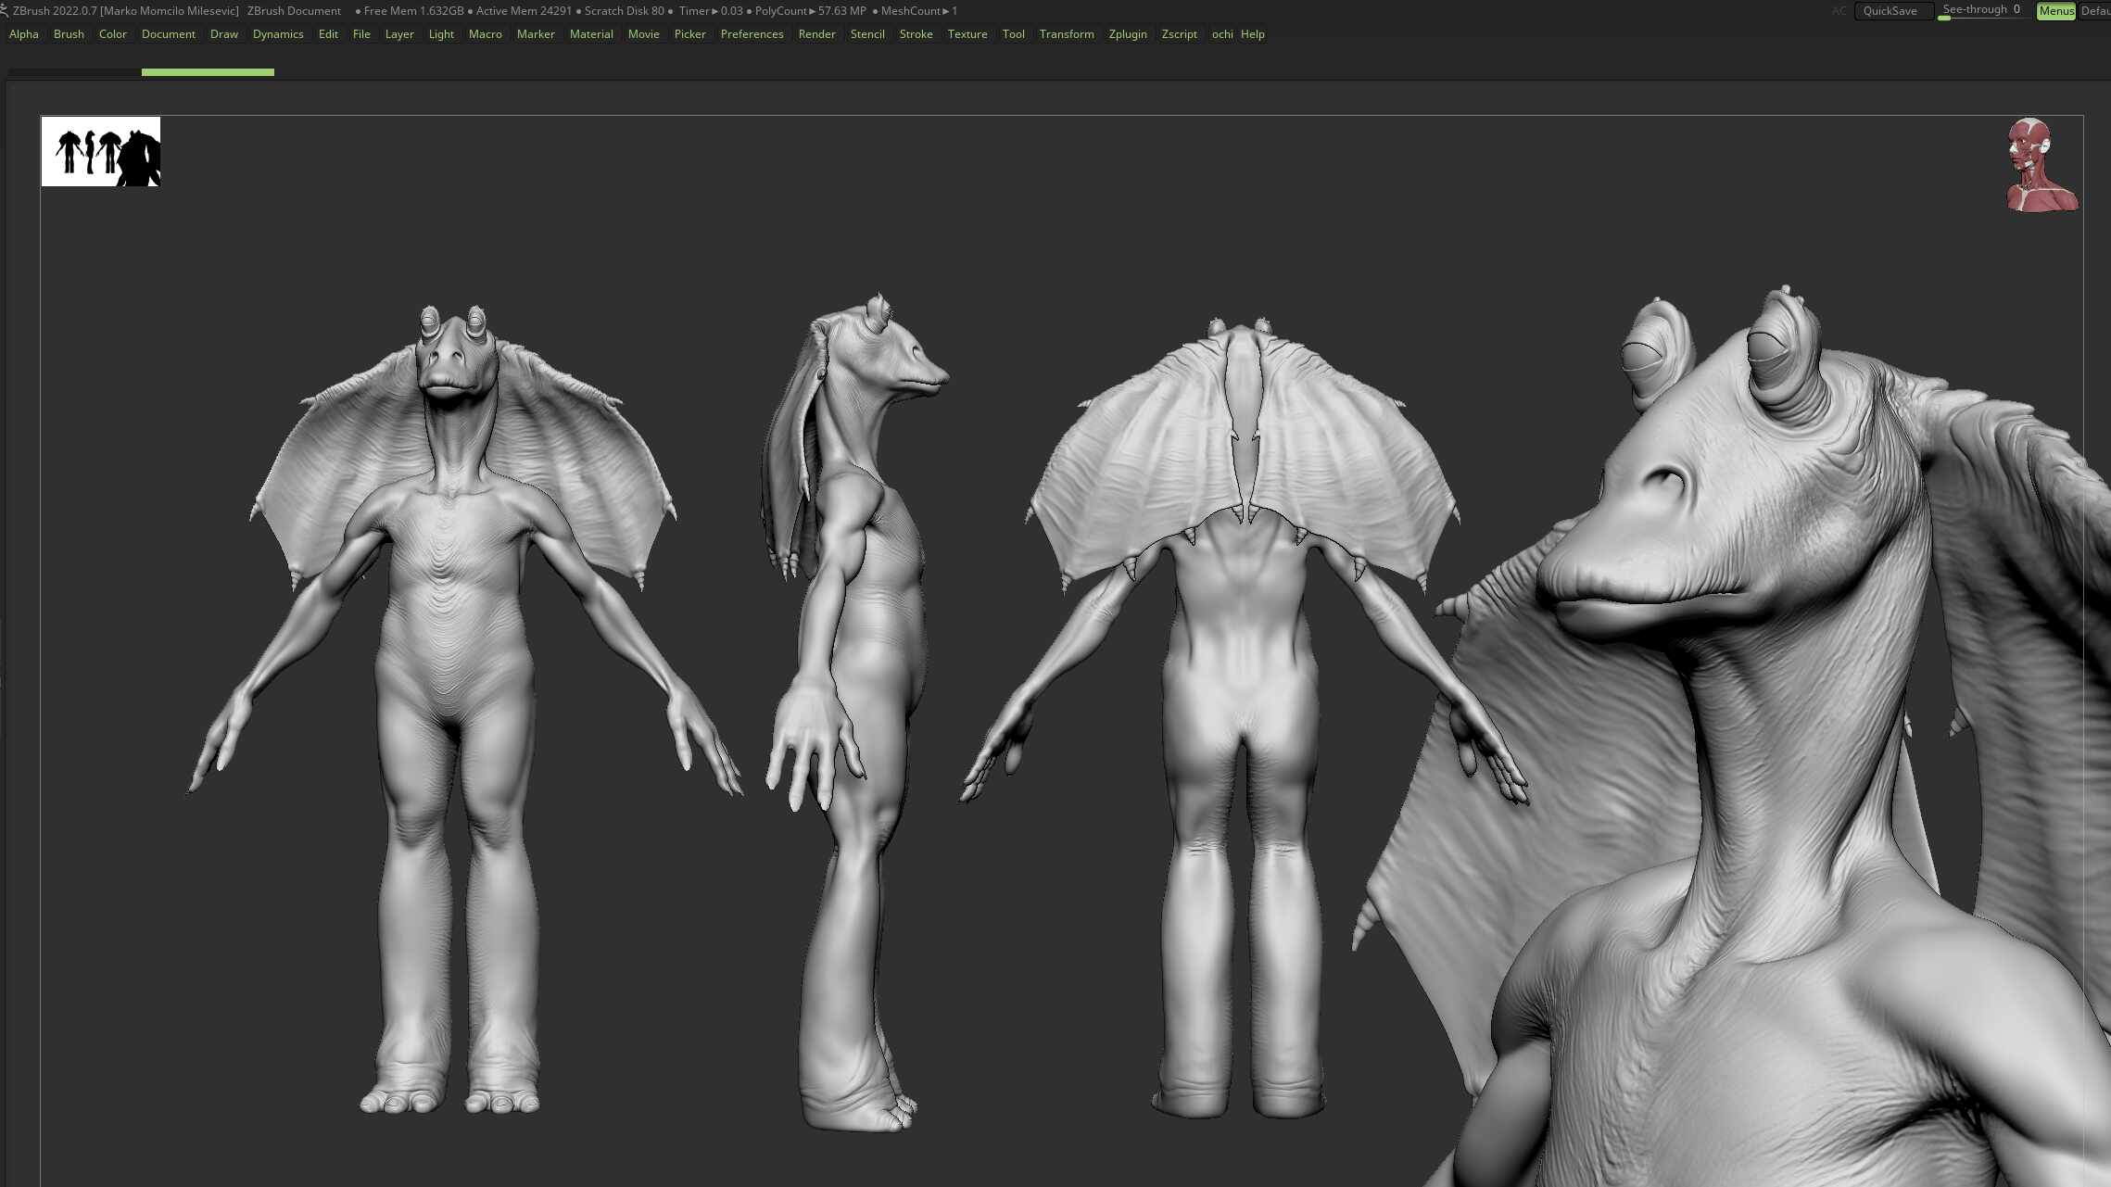This screenshot has width=2111, height=1187.
Task: Open the Transform menu
Action: [x=1067, y=33]
